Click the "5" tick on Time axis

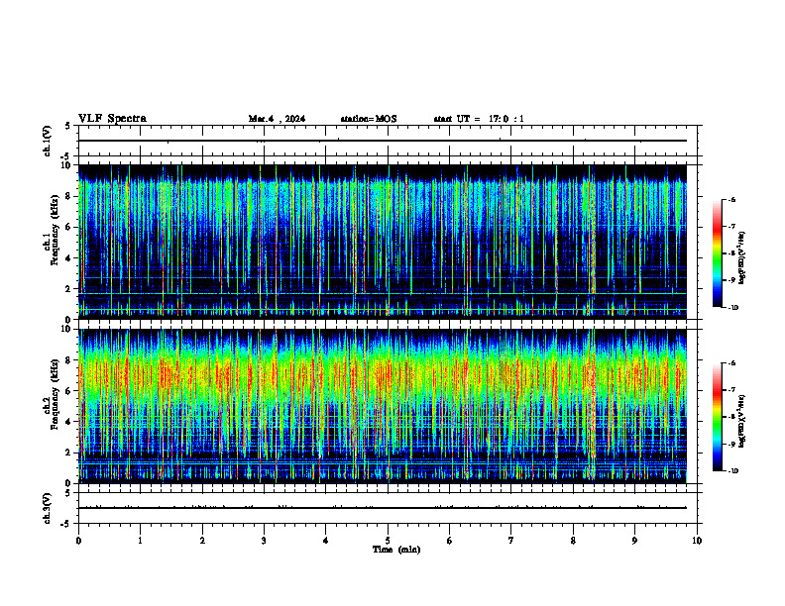(x=388, y=541)
